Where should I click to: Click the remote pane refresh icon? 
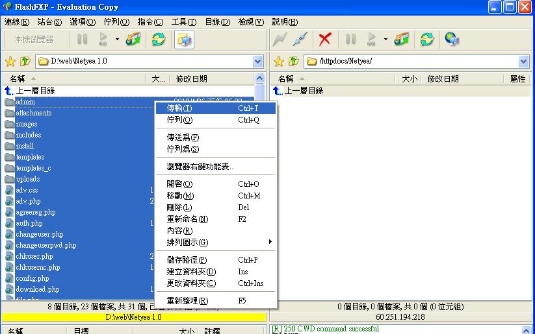coord(426,40)
